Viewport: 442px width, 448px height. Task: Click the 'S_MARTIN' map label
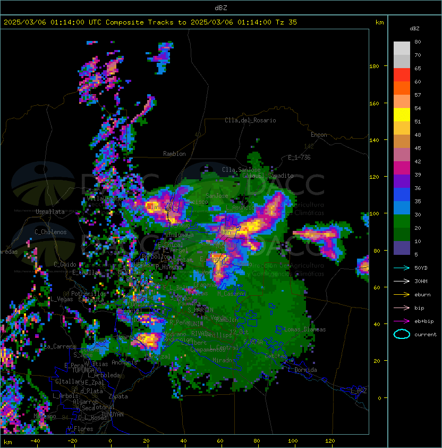(200, 310)
